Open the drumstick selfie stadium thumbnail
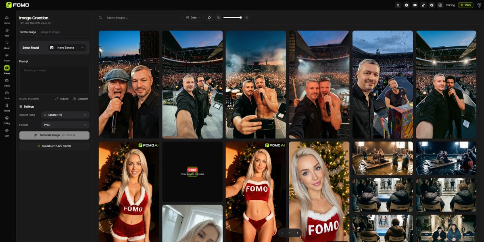 (x=319, y=85)
